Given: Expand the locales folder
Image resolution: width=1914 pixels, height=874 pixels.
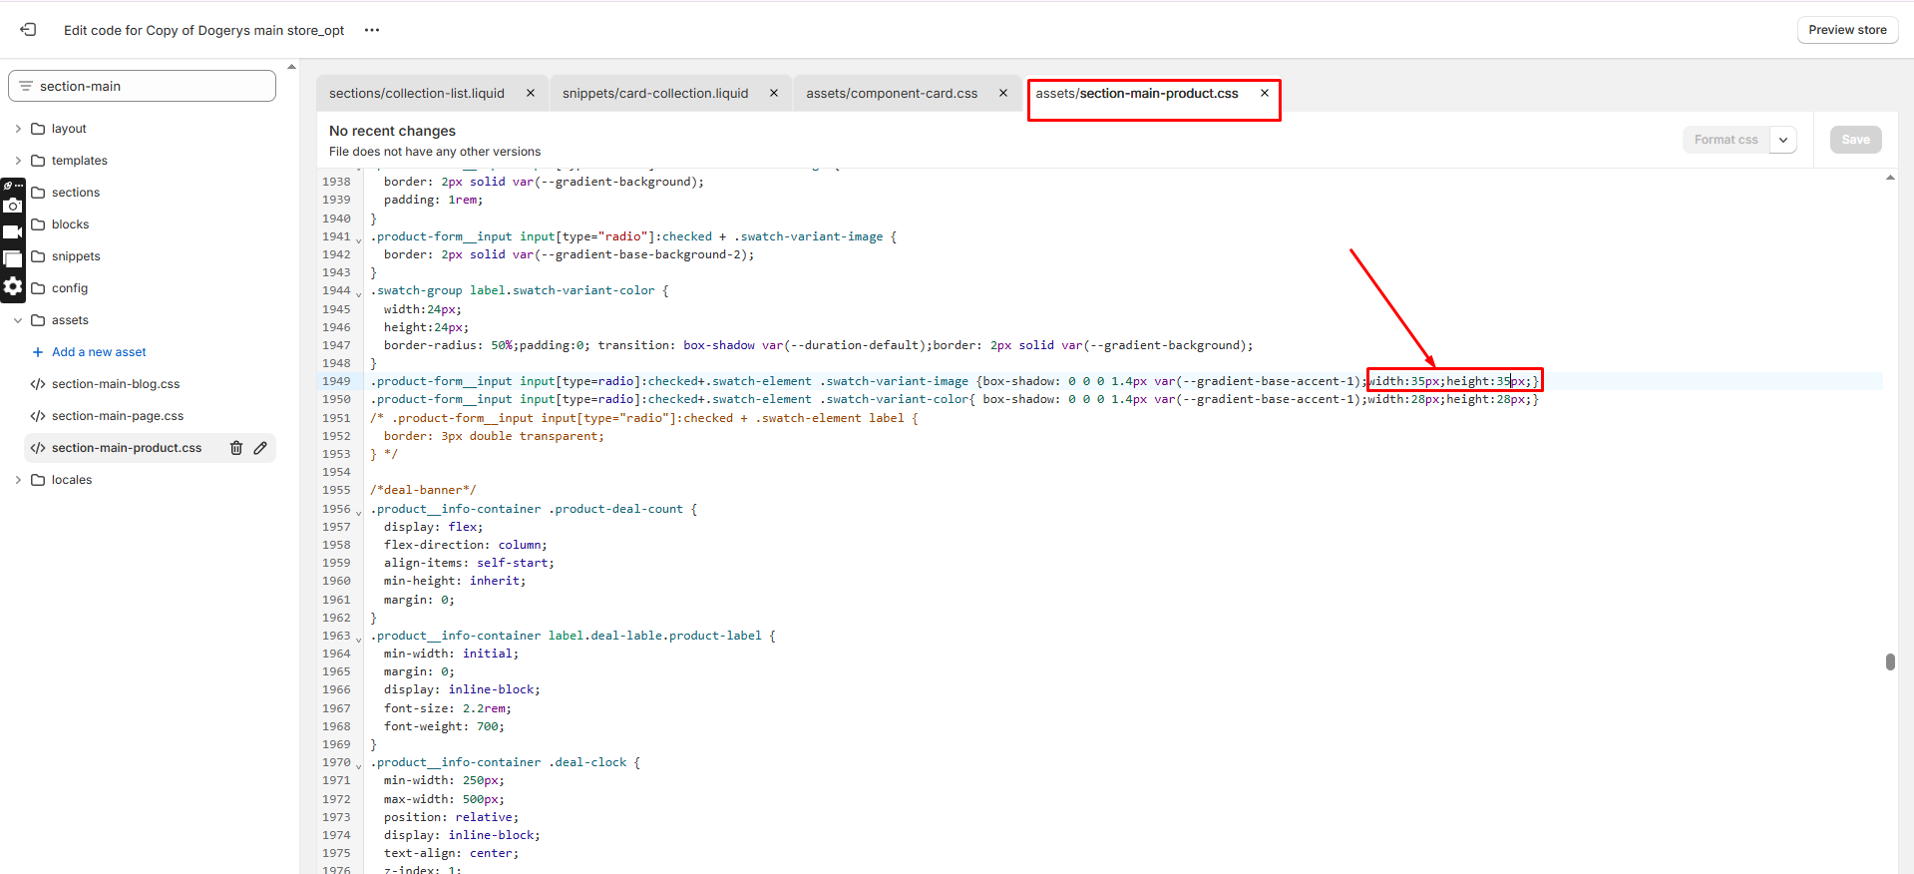Looking at the screenshot, I should point(18,480).
